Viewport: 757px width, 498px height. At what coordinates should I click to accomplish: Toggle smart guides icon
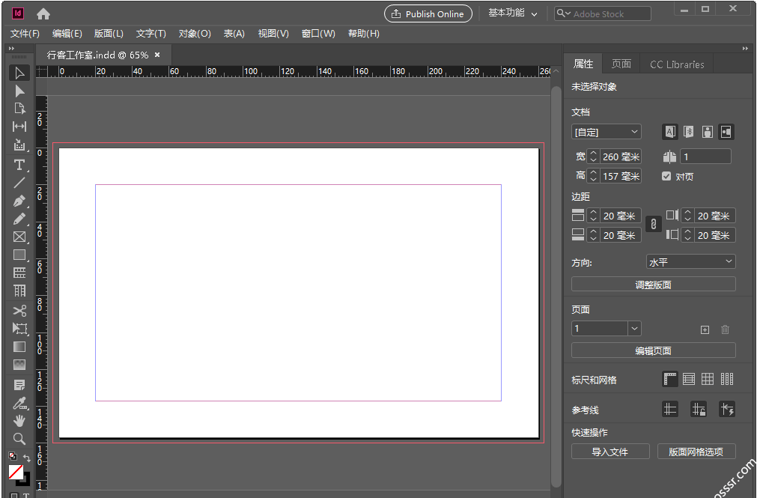pyautogui.click(x=727, y=410)
